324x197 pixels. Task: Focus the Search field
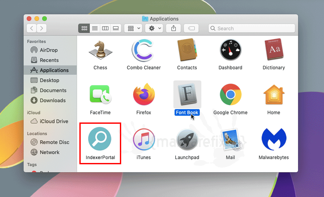(252, 28)
